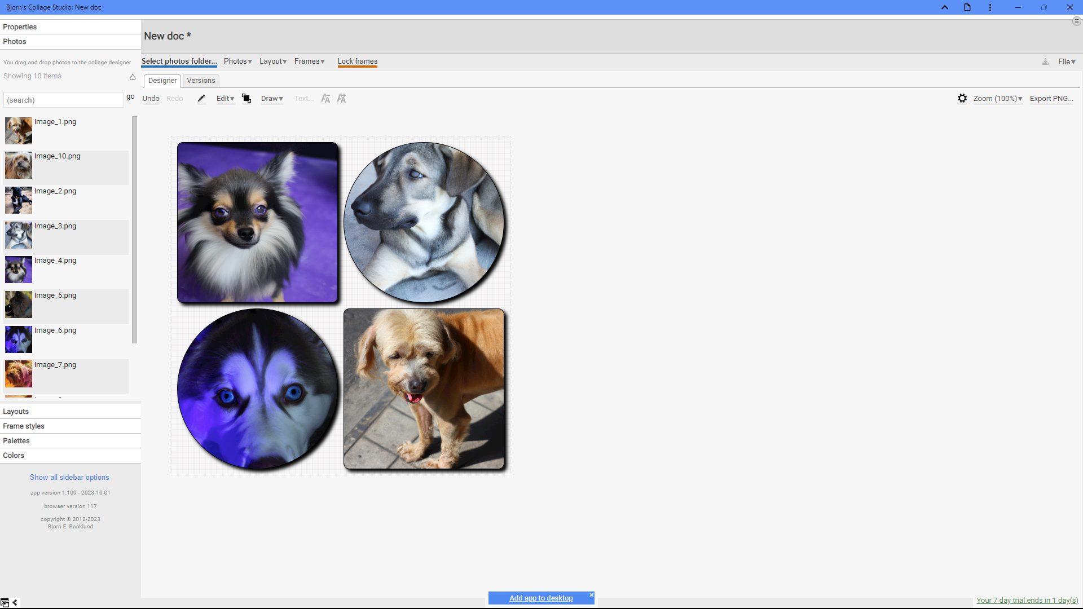Click the photo search input field
The width and height of the screenshot is (1083, 609).
pyautogui.click(x=63, y=100)
